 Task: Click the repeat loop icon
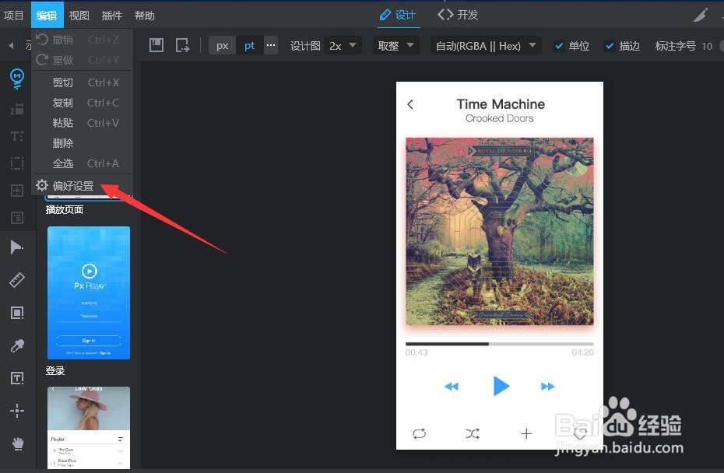pos(420,434)
